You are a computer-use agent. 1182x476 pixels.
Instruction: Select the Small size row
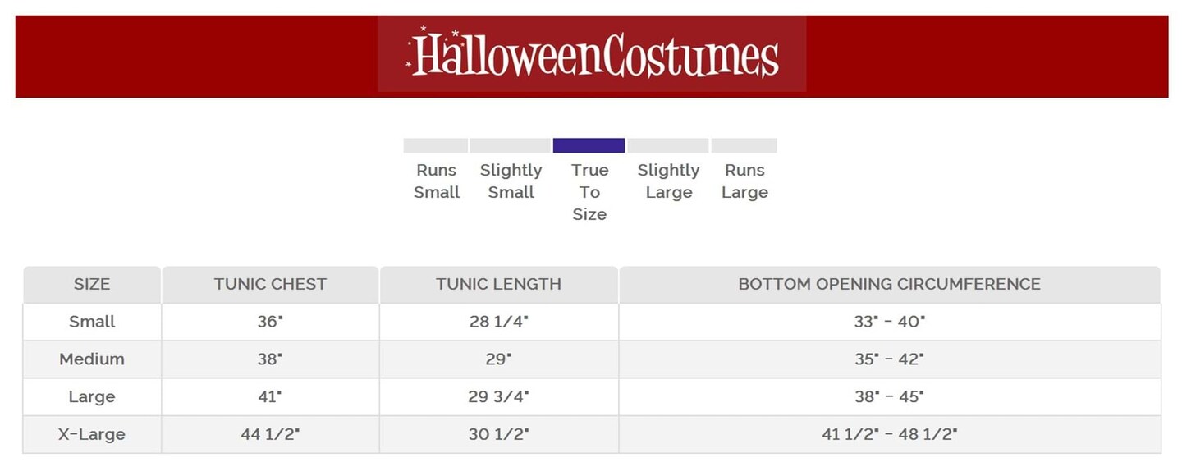[x=92, y=322]
